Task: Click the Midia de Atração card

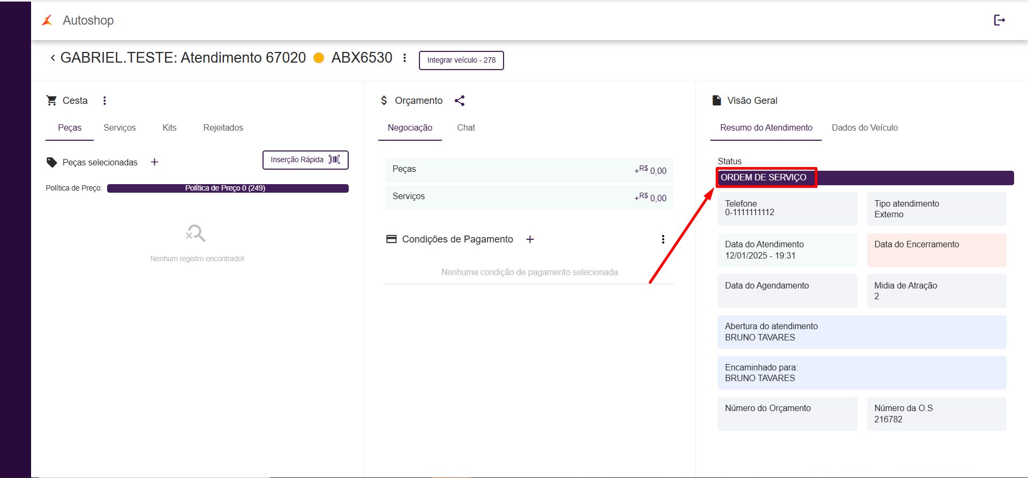Action: [x=937, y=291]
